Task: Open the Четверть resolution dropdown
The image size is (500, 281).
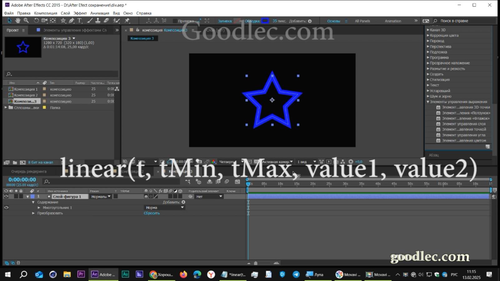Action: click(231, 162)
